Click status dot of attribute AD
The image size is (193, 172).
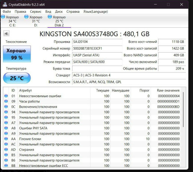click(6, 150)
